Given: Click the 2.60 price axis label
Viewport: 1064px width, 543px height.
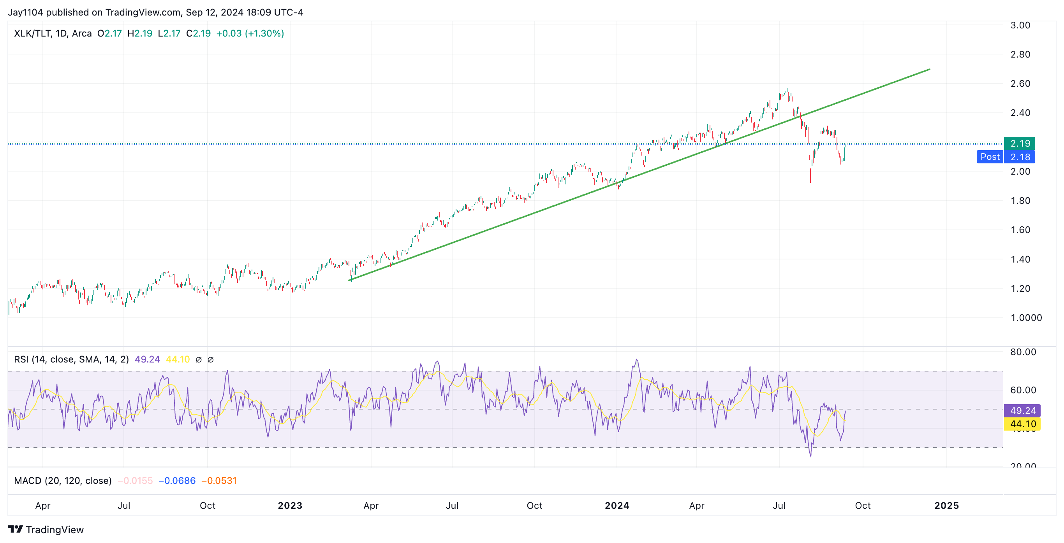Looking at the screenshot, I should 1020,84.
